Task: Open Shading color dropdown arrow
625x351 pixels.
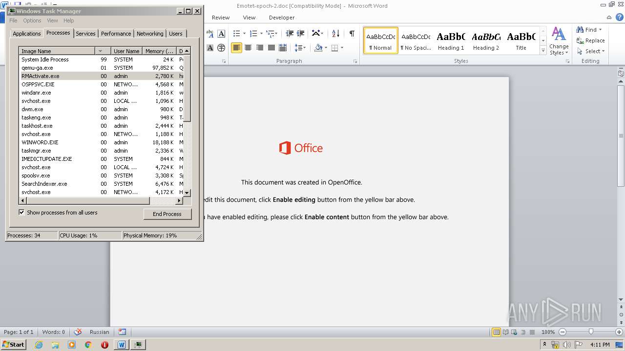Action: [x=326, y=48]
